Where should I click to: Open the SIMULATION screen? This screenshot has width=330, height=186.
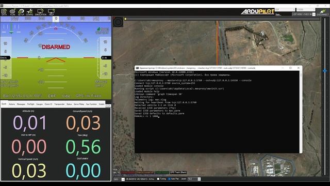pyautogui.click(x=40, y=12)
